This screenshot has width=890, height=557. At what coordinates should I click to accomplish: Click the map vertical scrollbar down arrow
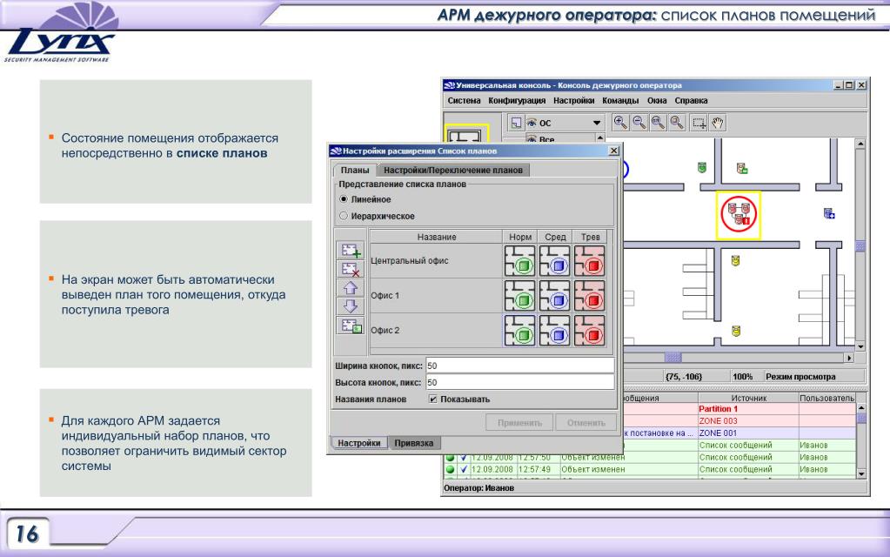point(860,346)
